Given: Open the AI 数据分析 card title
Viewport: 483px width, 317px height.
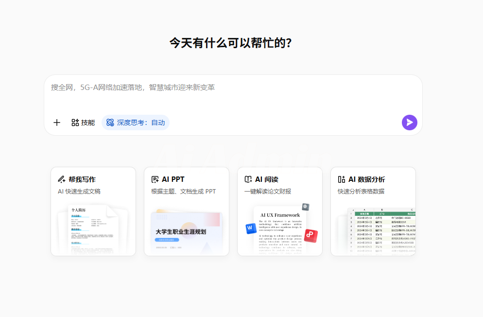Looking at the screenshot, I should click(x=366, y=179).
